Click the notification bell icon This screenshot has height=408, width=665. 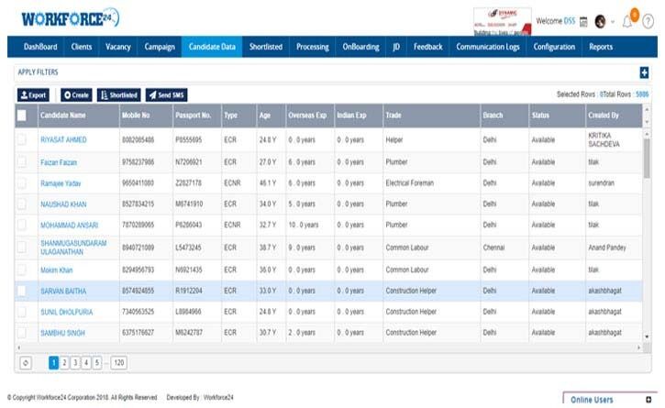coord(627,21)
